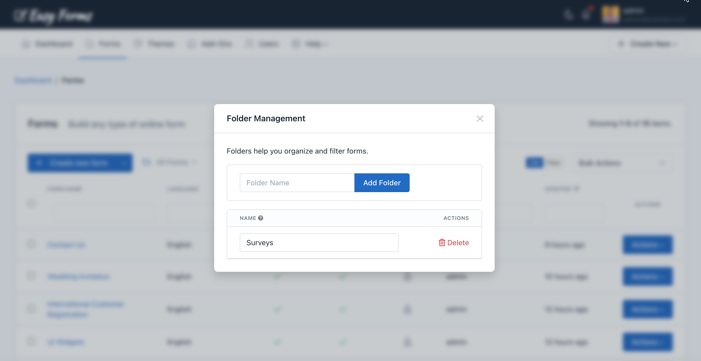Toggle the select-all checkbox in forms table

pos(31,203)
